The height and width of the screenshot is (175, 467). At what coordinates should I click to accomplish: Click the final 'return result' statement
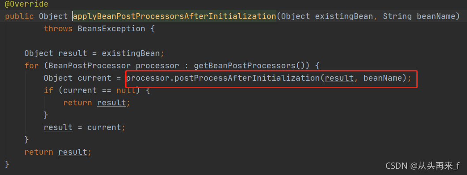(x=58, y=153)
